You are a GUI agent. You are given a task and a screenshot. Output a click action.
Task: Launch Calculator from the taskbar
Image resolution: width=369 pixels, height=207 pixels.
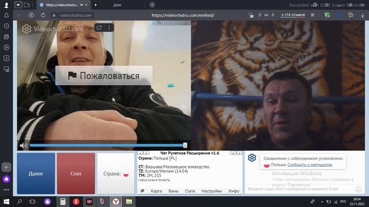[63, 202]
